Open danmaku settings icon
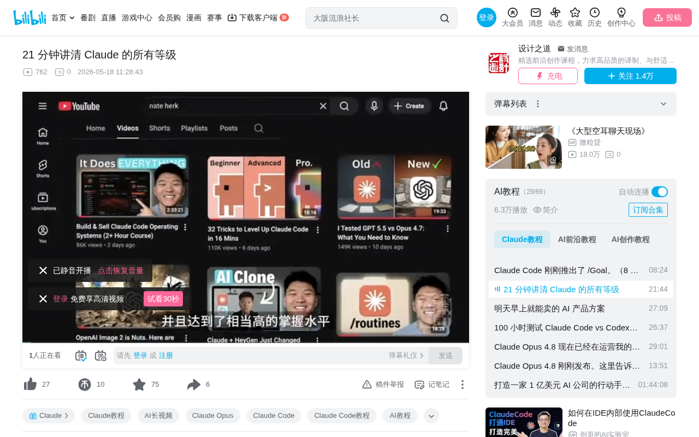 point(100,356)
